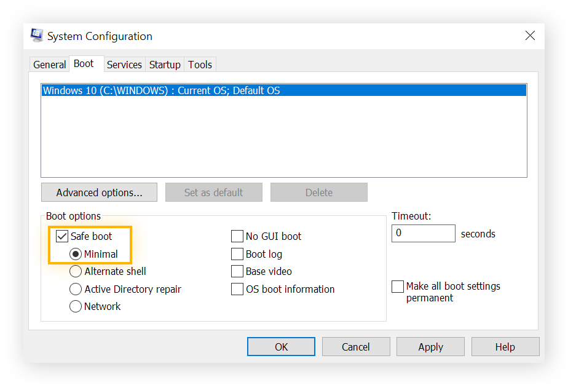Uncheck the Safe boot option
Screen dimensions: 568x385
tap(61, 236)
